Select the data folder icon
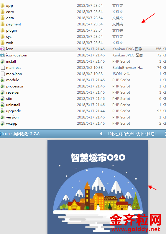This screenshot has width=166, height=234. pyautogui.click(x=2, y=18)
